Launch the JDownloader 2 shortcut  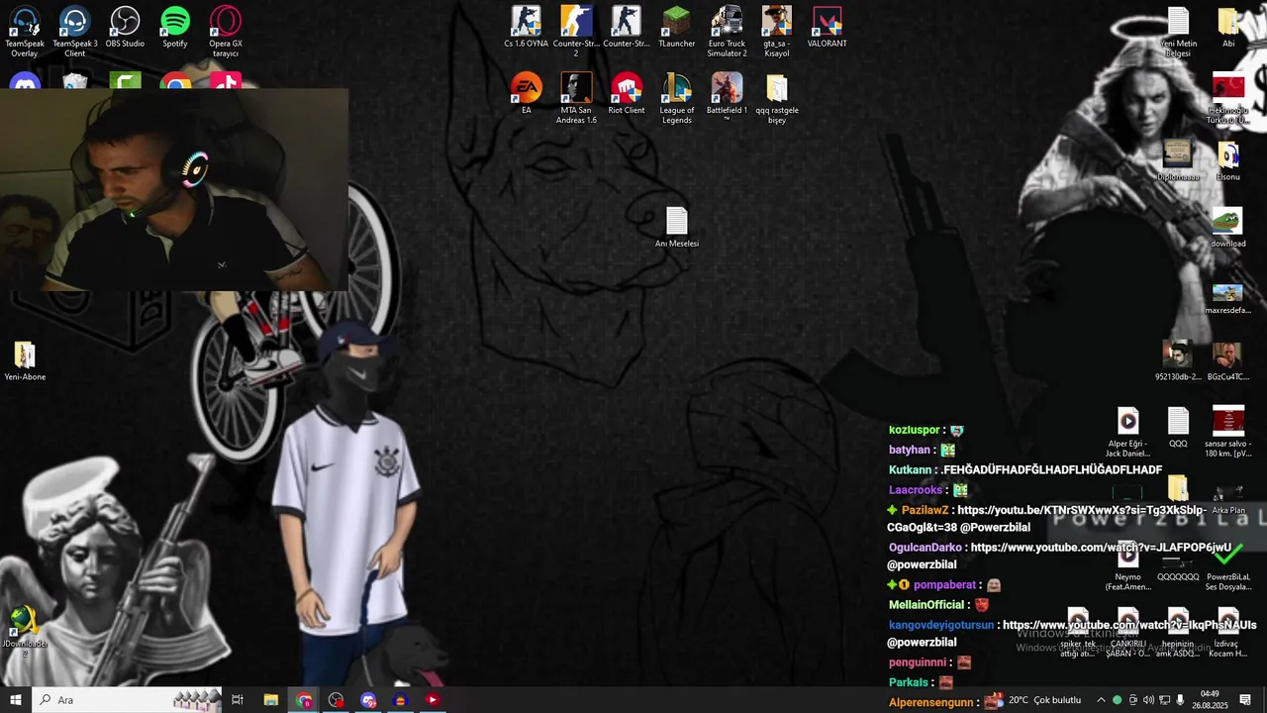pos(25,632)
